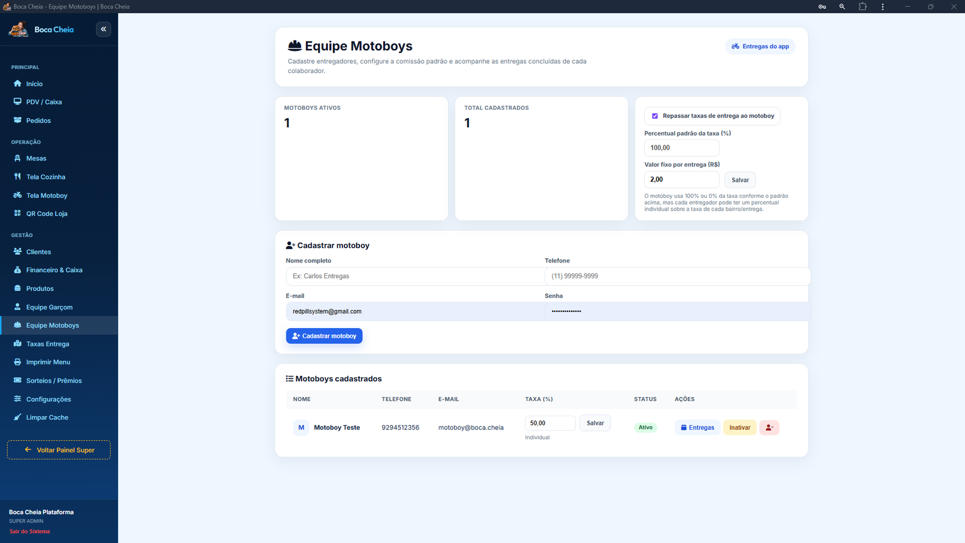Click the blue Cadastrar motoboy button
The image size is (965, 543).
coord(324,336)
